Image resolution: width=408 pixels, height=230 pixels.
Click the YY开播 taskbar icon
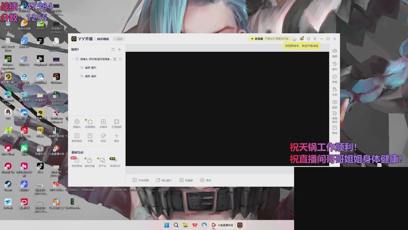pyautogui.click(x=240, y=225)
